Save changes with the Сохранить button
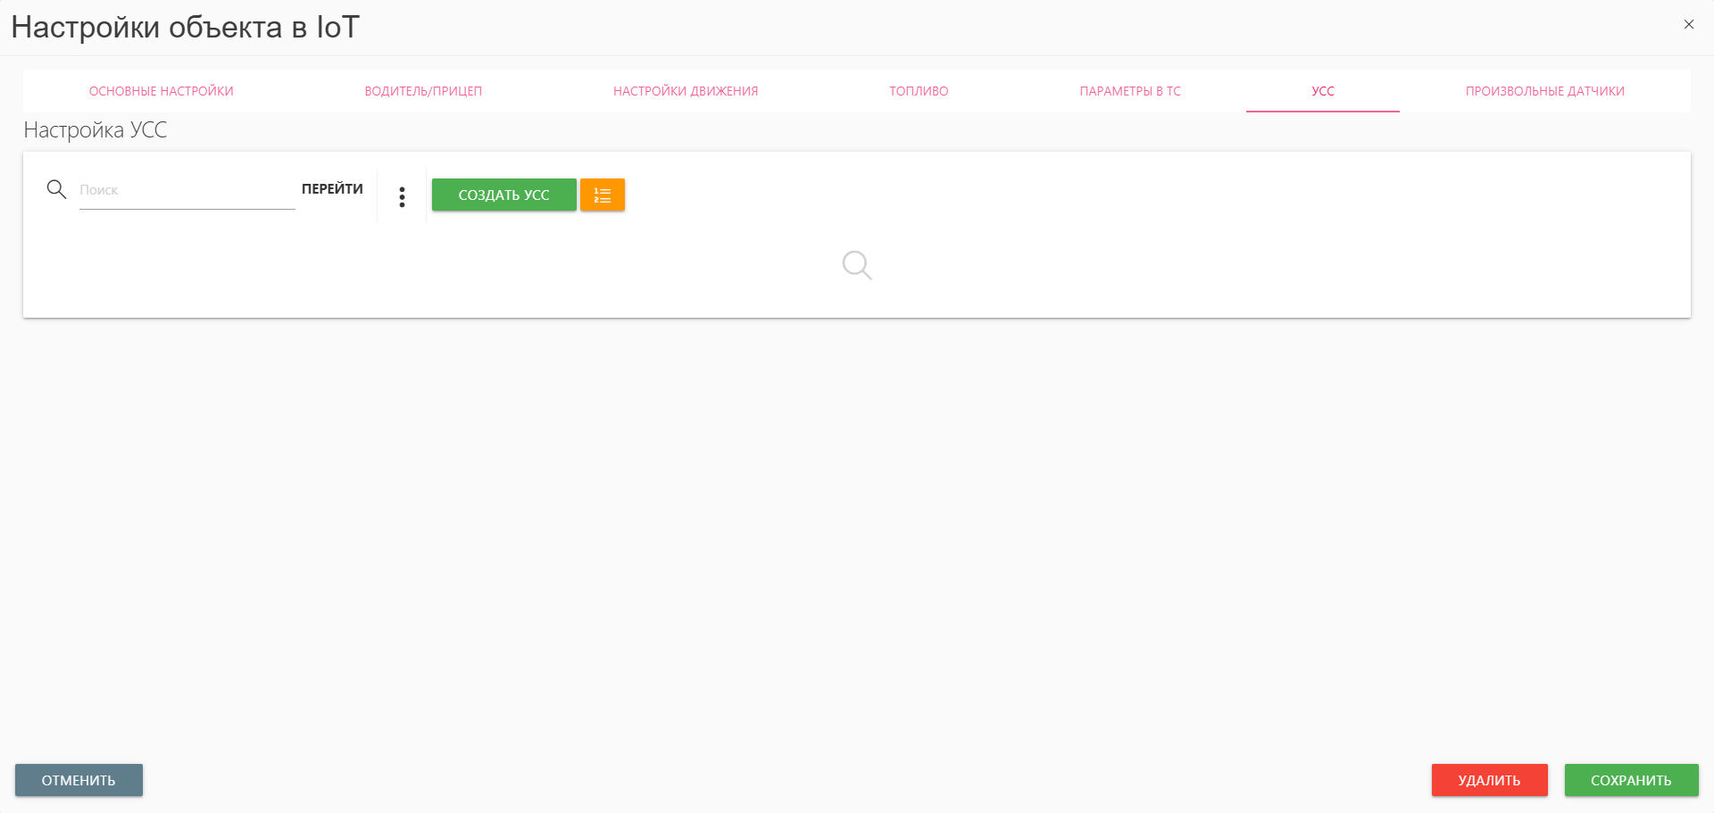Viewport: 1714px width, 813px height. point(1631,780)
